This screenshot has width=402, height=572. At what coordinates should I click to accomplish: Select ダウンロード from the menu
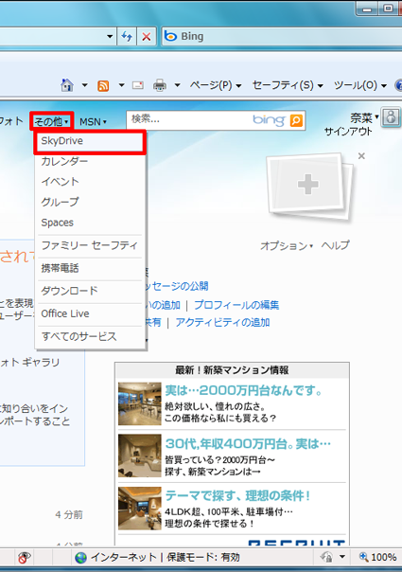coord(90,291)
